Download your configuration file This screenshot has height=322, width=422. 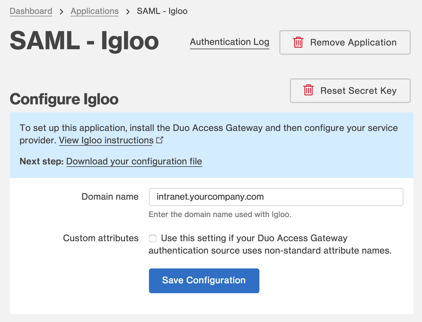pos(134,161)
